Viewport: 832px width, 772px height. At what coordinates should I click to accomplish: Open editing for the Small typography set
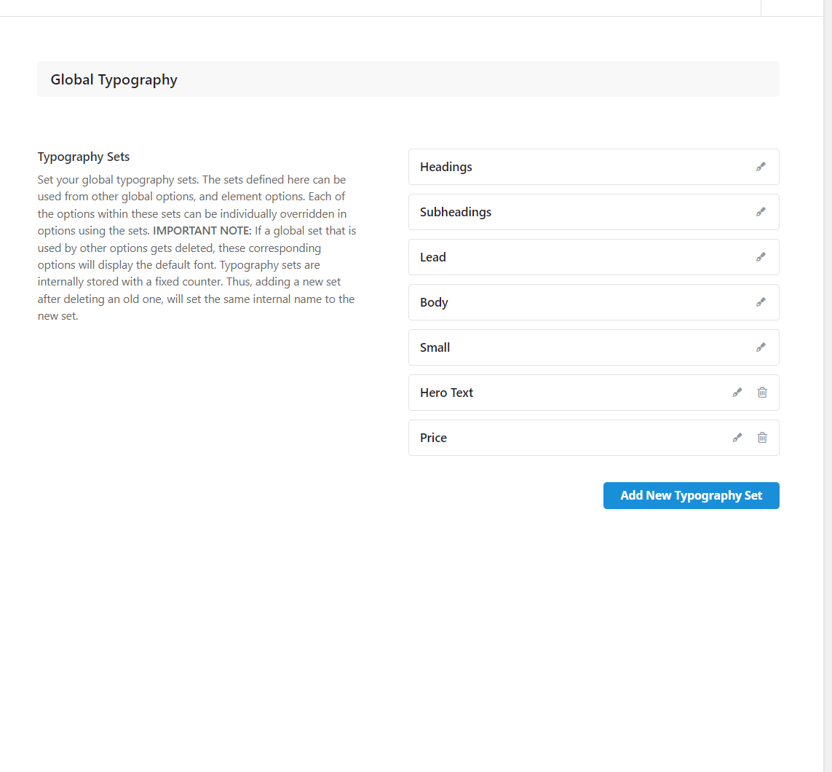(x=761, y=347)
